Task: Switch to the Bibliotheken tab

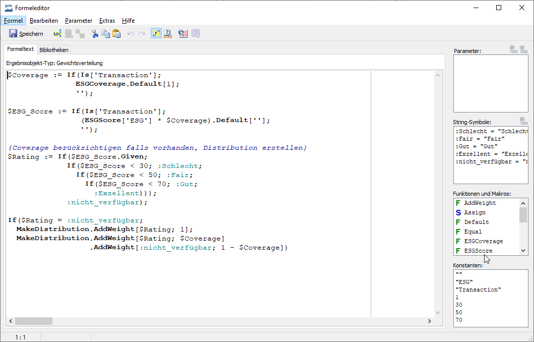Action: (54, 50)
